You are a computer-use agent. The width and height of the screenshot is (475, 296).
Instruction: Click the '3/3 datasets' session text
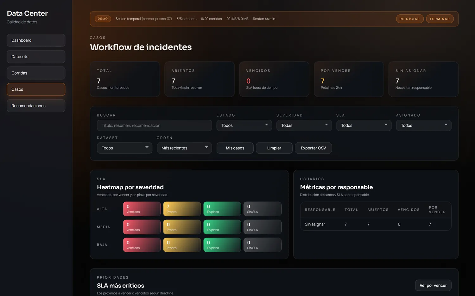(187, 19)
